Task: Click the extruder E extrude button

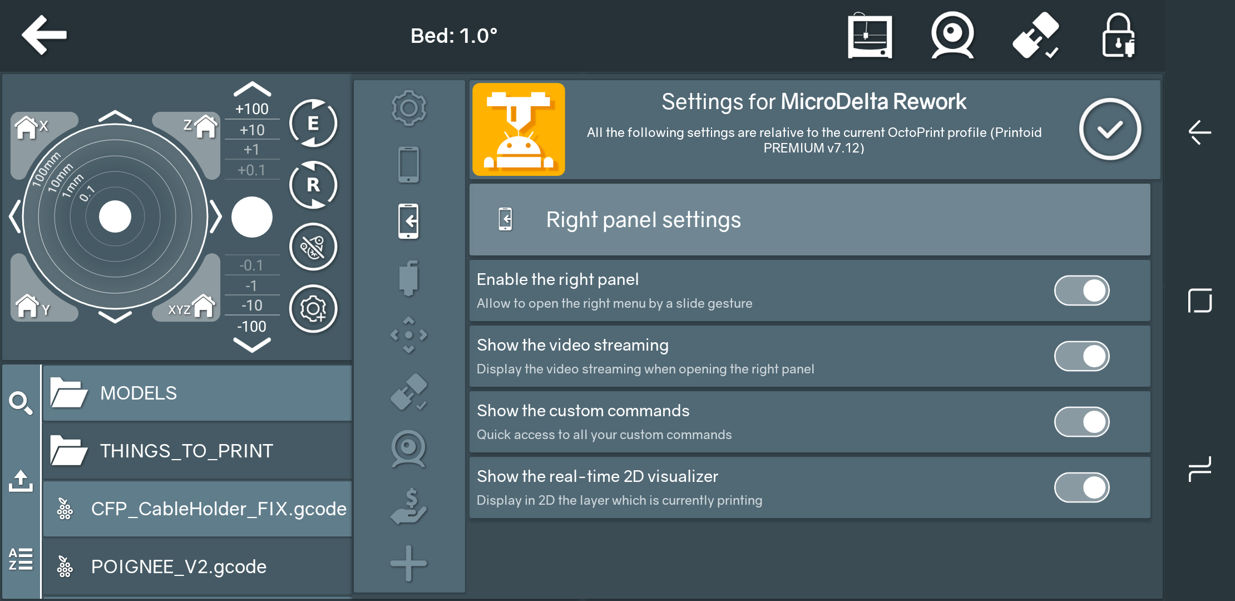Action: 313,123
